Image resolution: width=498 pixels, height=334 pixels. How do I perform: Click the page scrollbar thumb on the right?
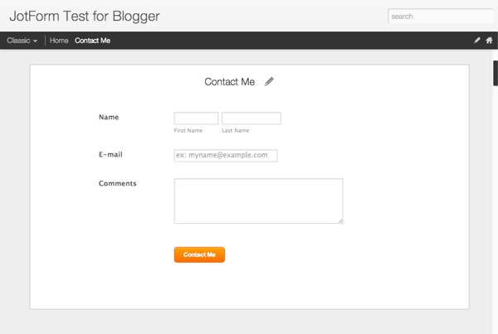pos(496,73)
